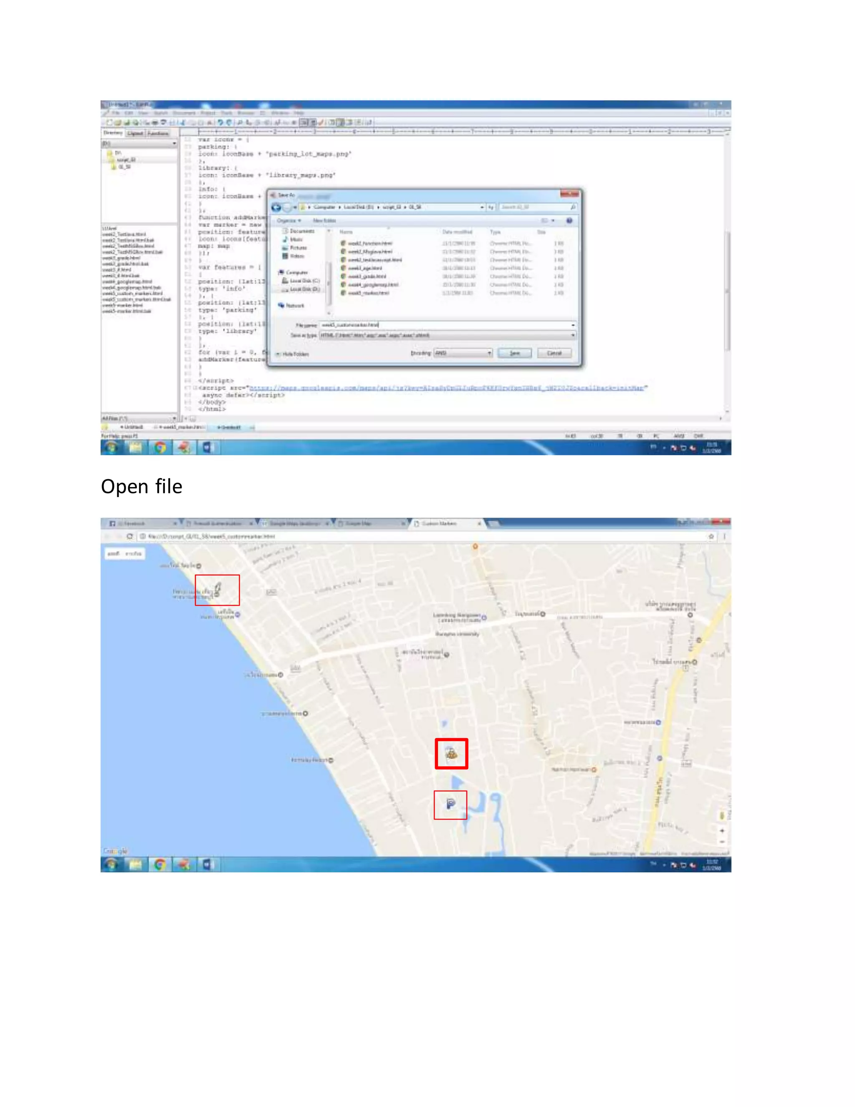The height and width of the screenshot is (1107, 855).
Task: Select week5_marker.html in file list
Action: 368,293
